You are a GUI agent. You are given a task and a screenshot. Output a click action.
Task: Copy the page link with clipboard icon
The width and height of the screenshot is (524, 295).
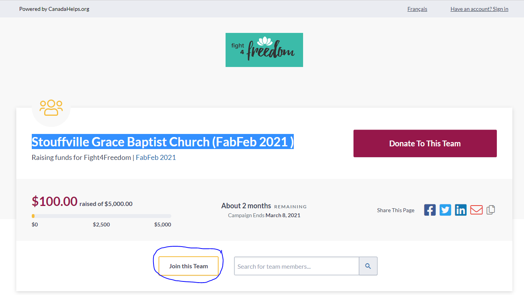click(x=491, y=210)
